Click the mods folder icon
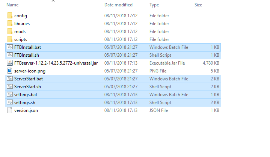This screenshot has height=157, width=270. [10, 32]
